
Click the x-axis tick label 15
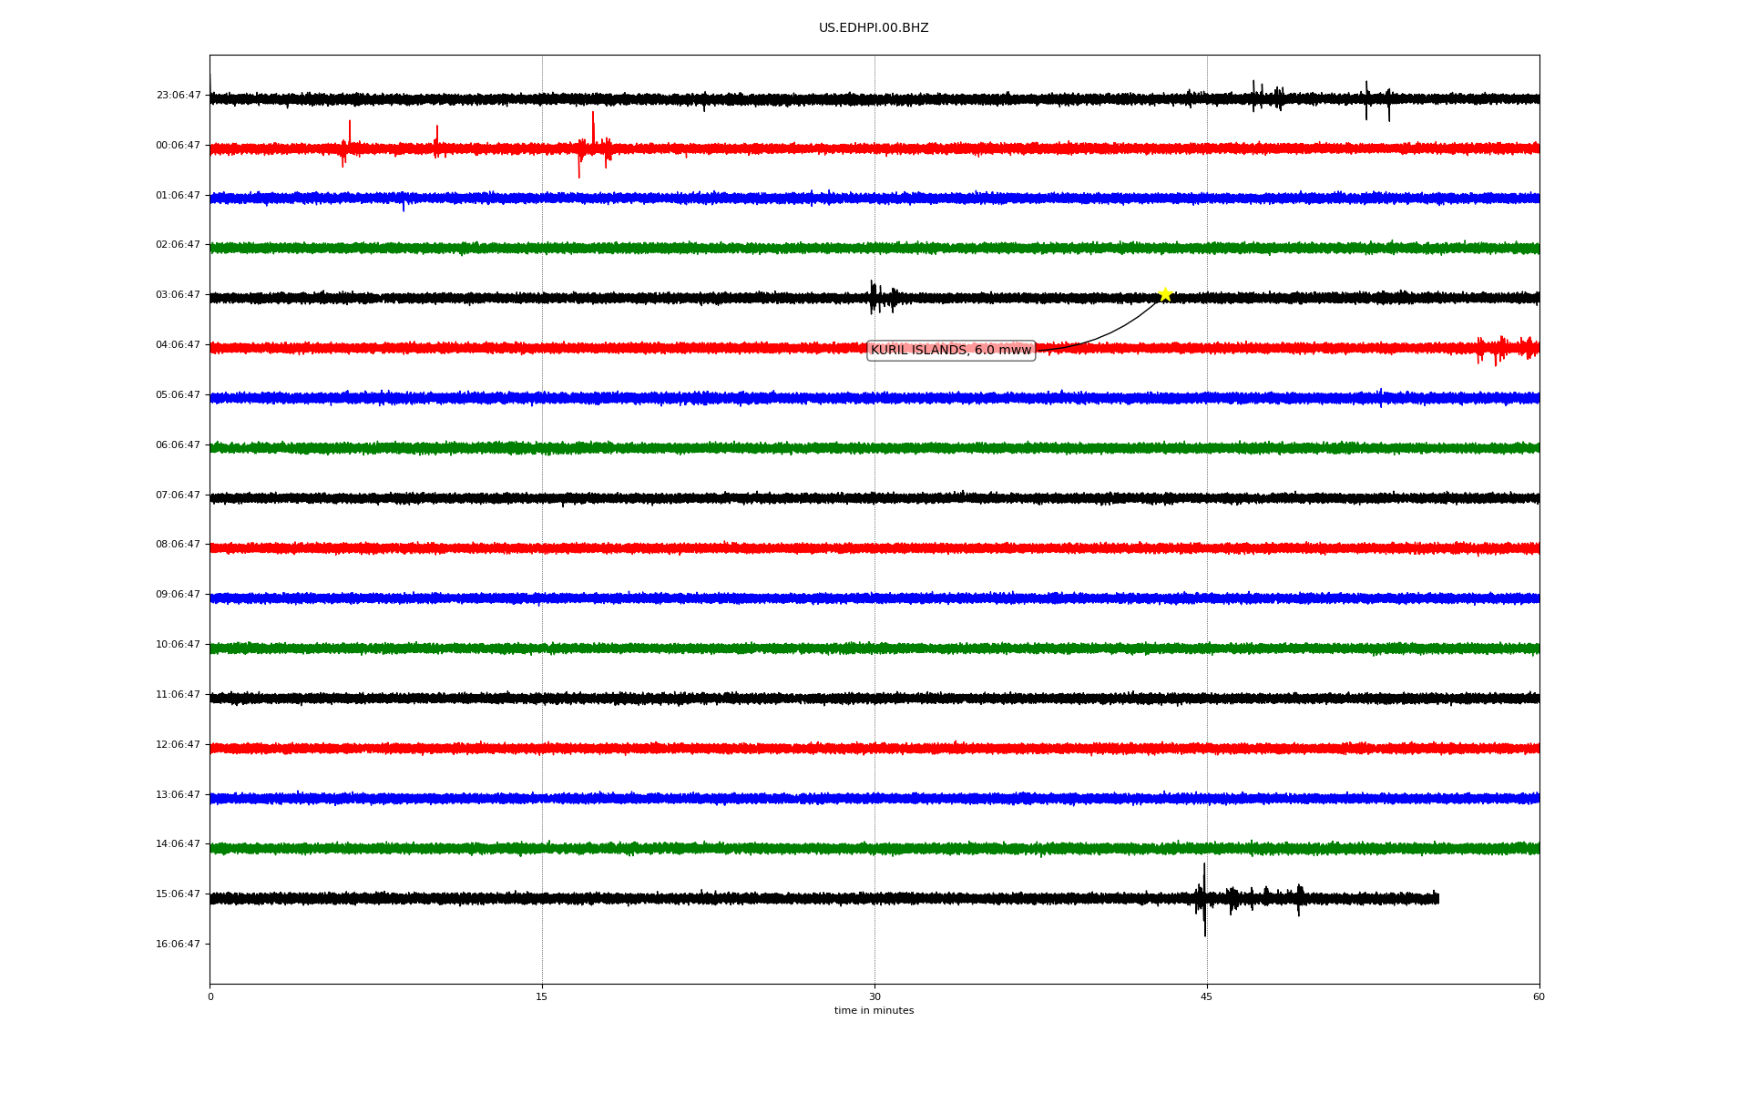tap(542, 997)
